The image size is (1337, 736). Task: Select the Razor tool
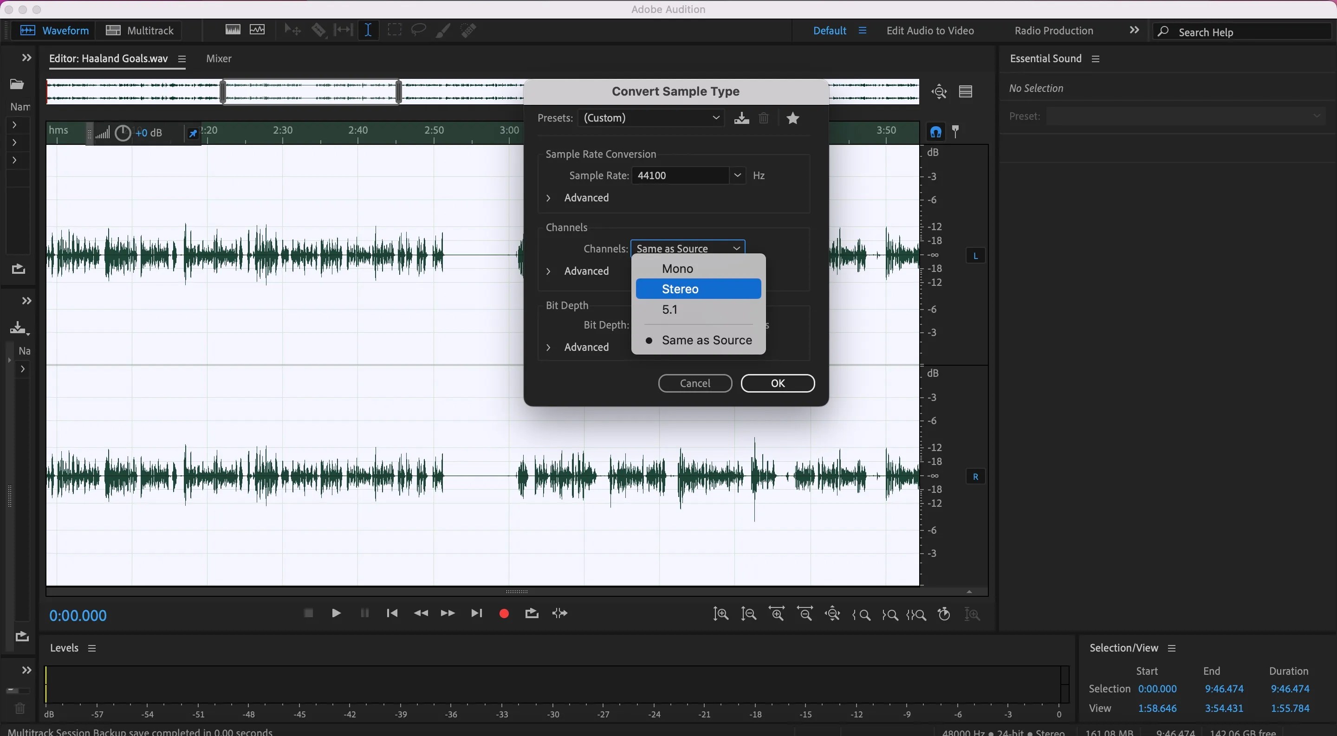pyautogui.click(x=318, y=30)
